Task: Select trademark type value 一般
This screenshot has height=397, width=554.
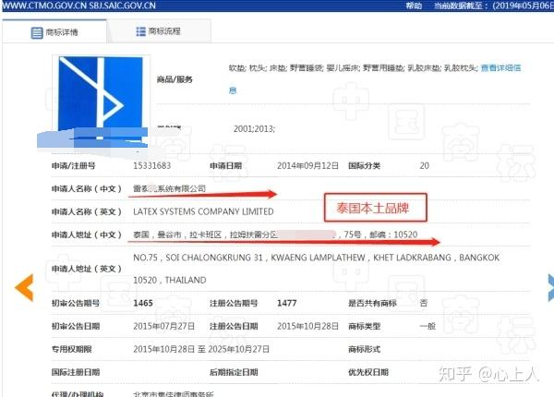Action: click(x=428, y=326)
